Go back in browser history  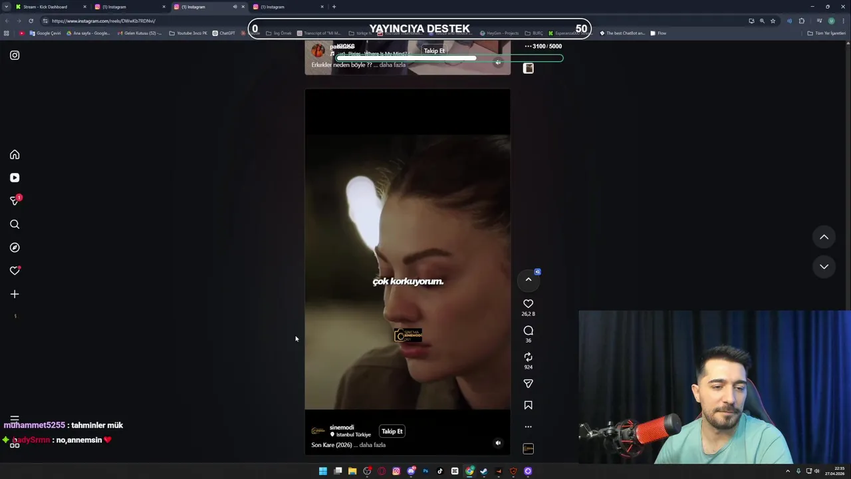(x=7, y=21)
